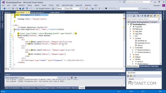Image resolution: width=166 pixels, height=93 pixels.
Task: Click Categorized view icon in Properties
Action: (128, 76)
